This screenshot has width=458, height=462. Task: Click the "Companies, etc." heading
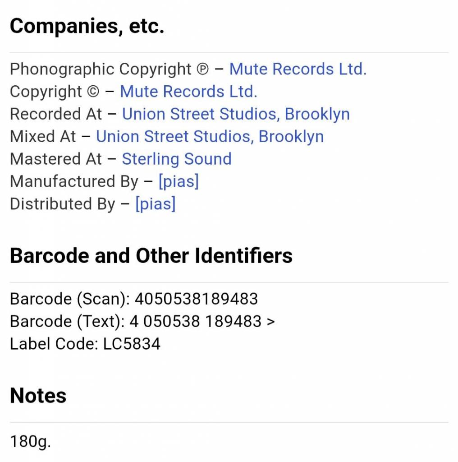87,26
